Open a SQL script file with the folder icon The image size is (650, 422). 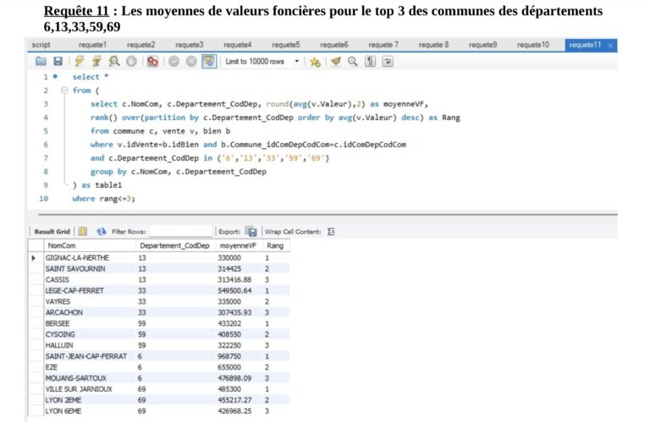pos(41,61)
